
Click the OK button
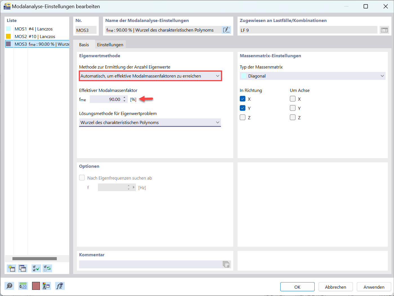click(297, 287)
